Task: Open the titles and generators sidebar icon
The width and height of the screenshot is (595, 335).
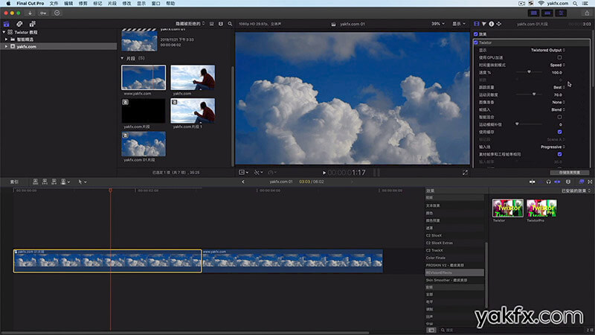Action: (32, 24)
